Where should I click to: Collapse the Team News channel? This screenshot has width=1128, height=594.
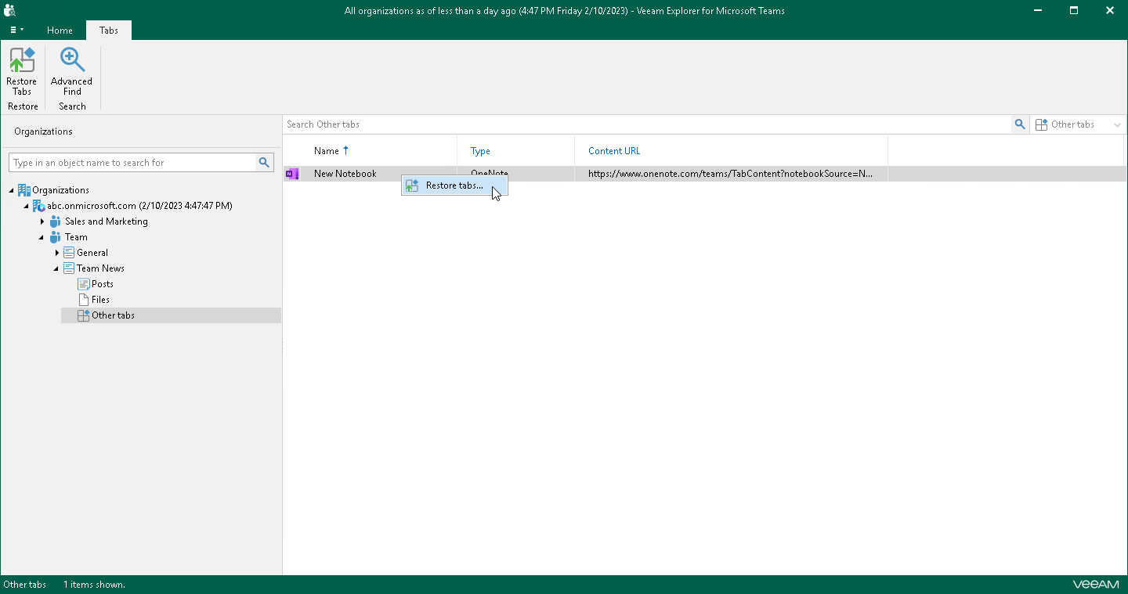(56, 268)
